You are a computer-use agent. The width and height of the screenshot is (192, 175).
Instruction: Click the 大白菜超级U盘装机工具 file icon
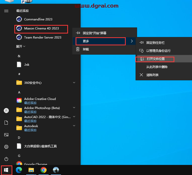pyautogui.click(x=19, y=146)
